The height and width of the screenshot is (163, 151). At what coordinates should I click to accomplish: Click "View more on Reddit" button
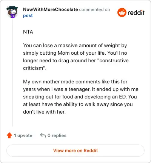[x=75, y=151]
